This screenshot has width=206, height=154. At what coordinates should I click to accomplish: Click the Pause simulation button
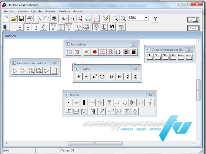(193, 28)
